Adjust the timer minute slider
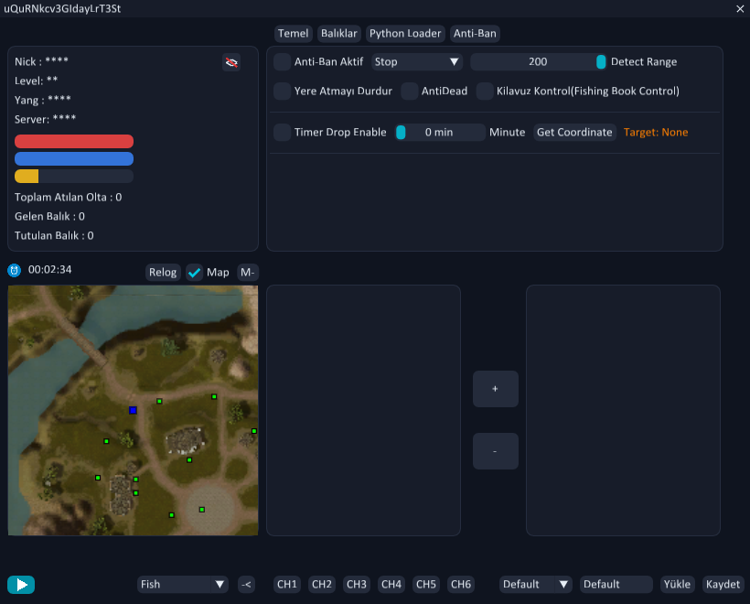The height and width of the screenshot is (604, 750). tap(440, 132)
